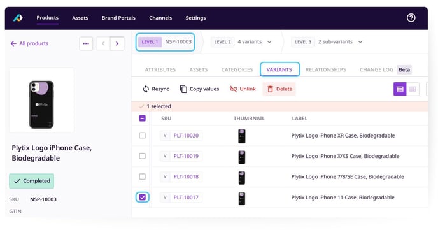
Task: Click label 'Plytix Logo iPhone 11 Case, Biodegradable'
Action: tap(343, 198)
